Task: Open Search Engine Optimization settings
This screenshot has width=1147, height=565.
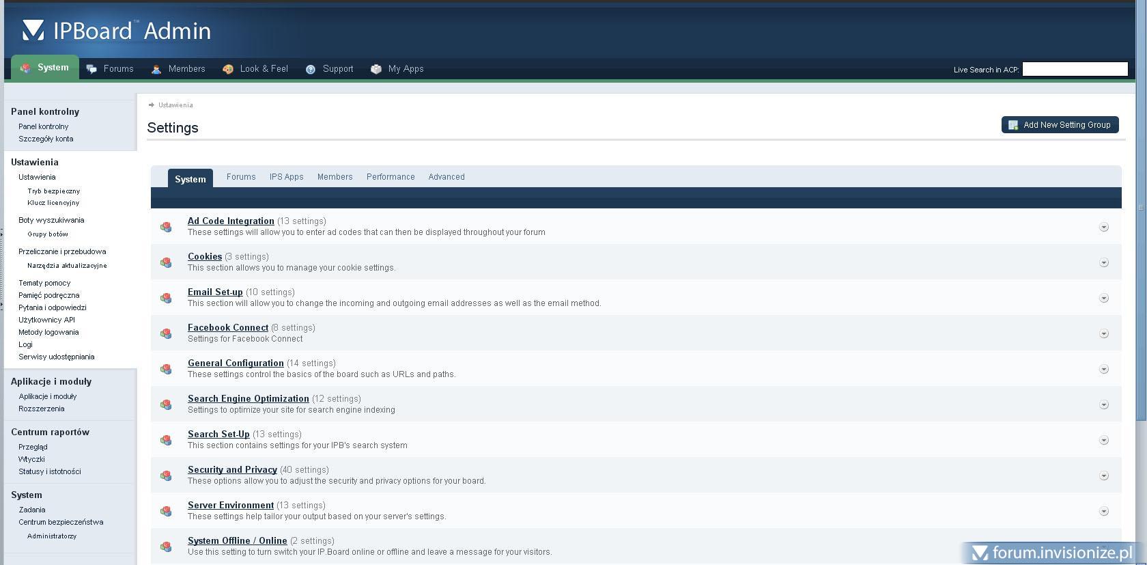Action: pos(249,399)
